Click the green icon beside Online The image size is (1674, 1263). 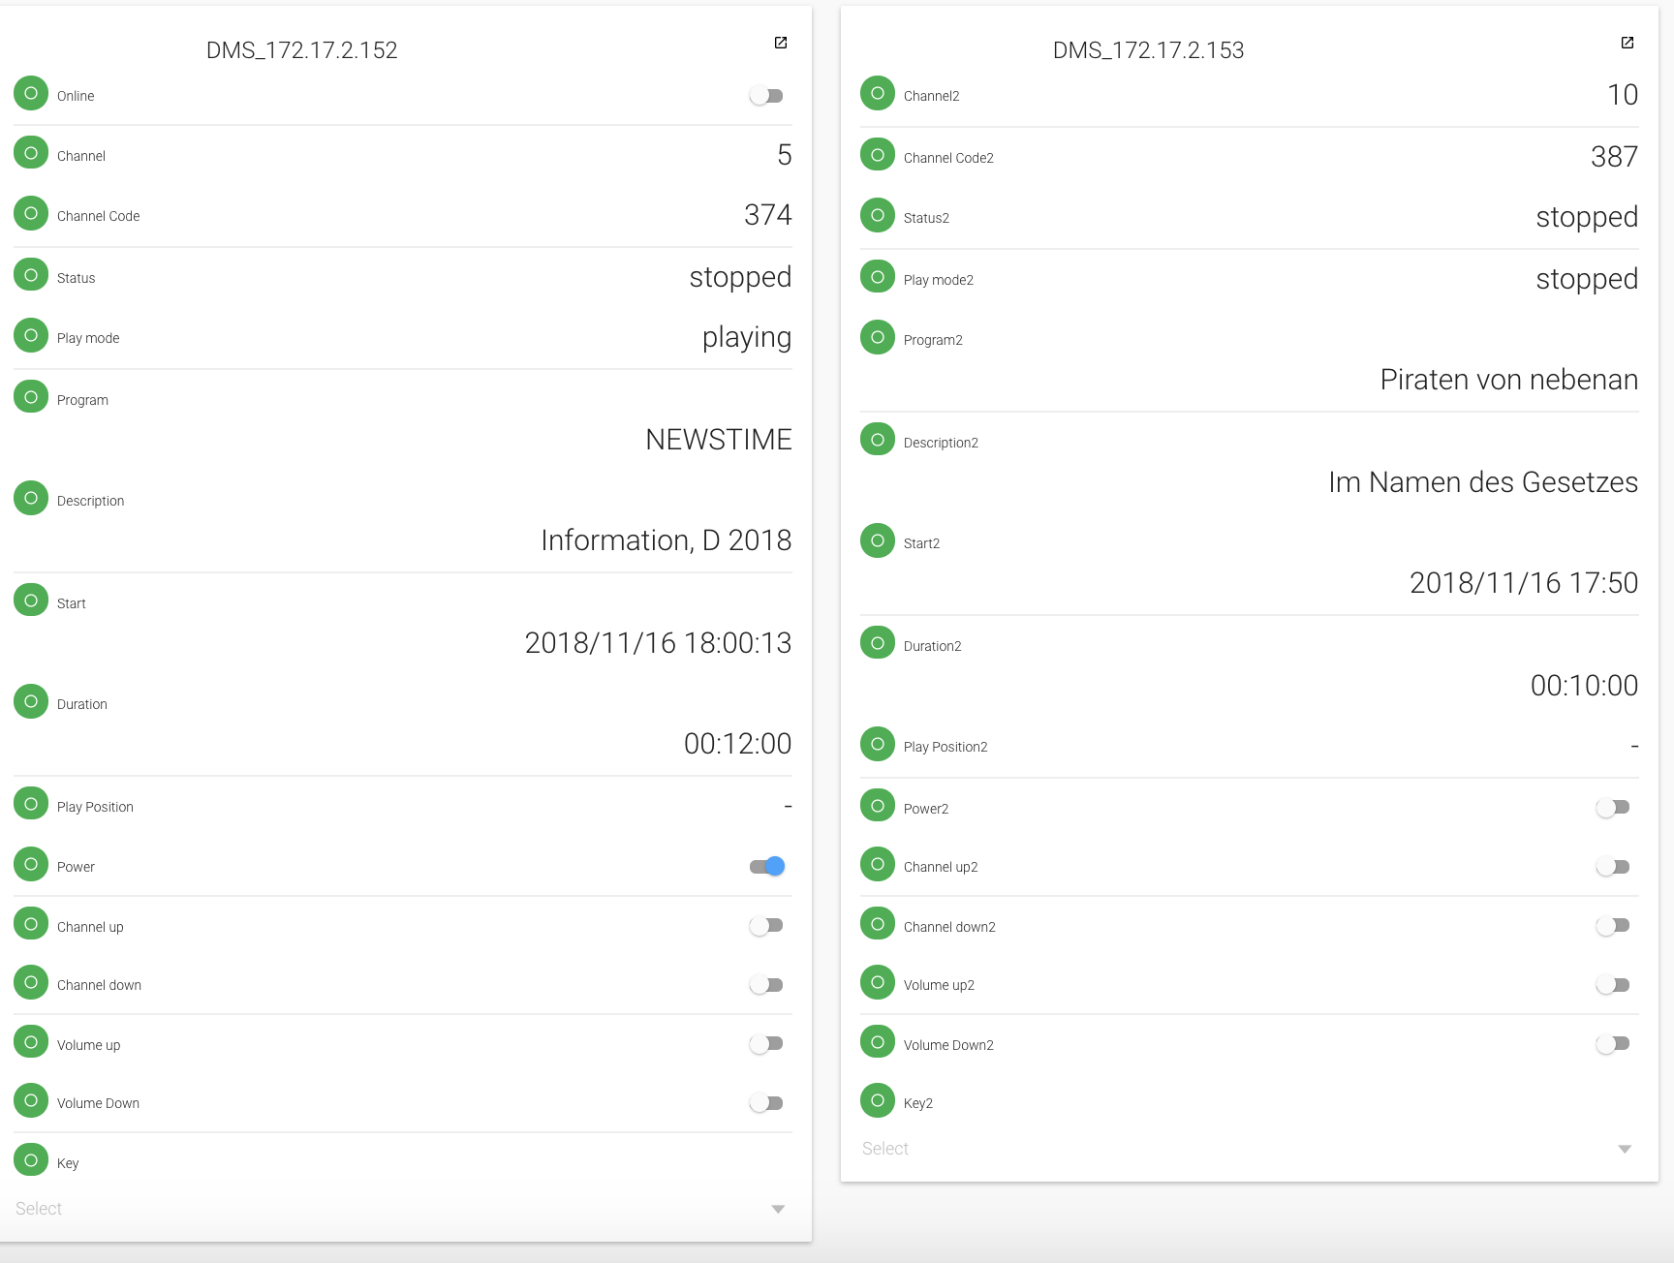coord(31,94)
